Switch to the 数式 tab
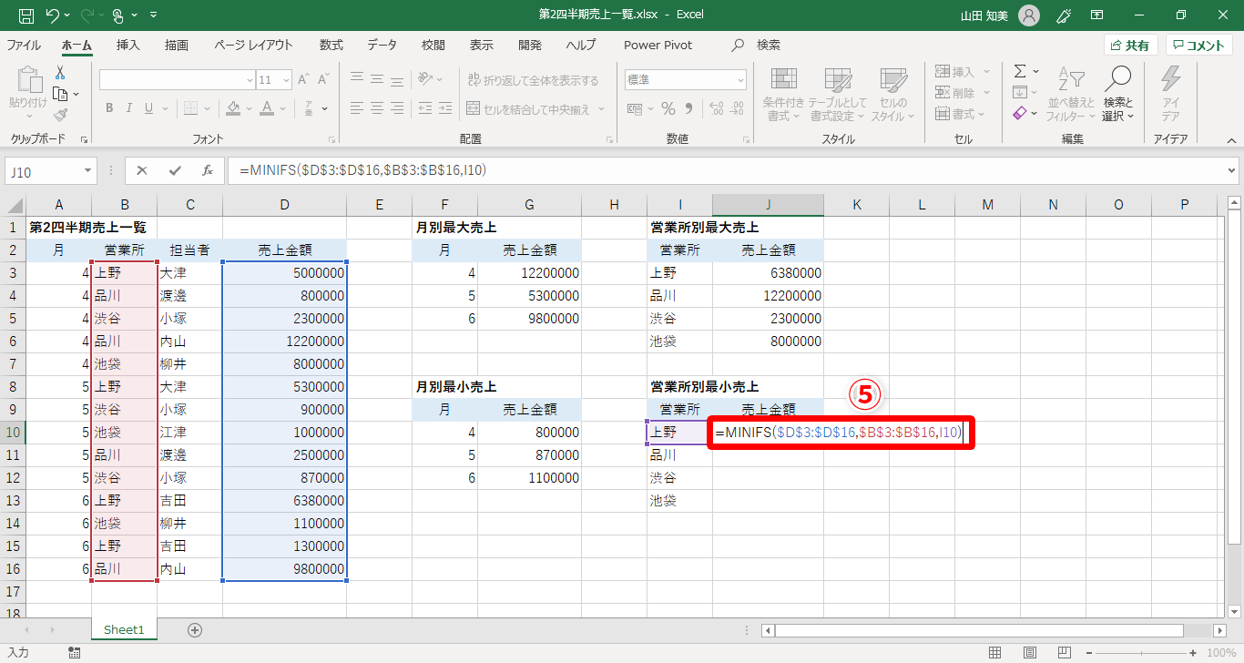 331,45
